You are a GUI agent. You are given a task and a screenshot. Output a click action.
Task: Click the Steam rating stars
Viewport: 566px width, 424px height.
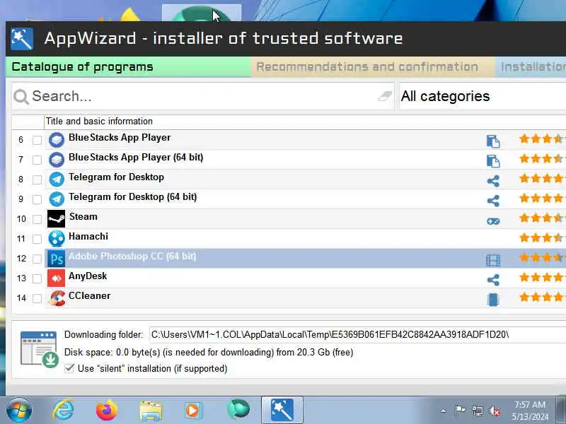coord(542,218)
